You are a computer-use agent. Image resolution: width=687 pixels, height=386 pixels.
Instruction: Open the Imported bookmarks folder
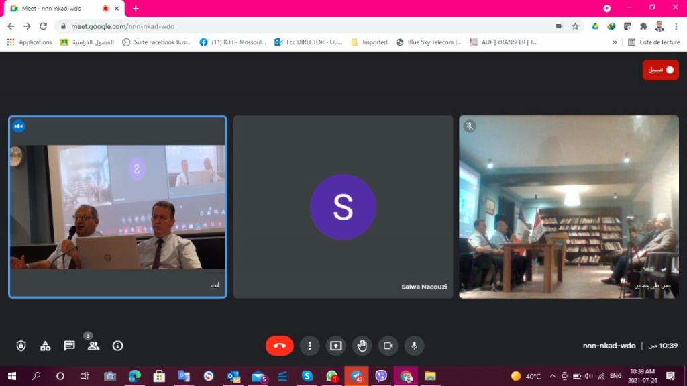(x=369, y=42)
